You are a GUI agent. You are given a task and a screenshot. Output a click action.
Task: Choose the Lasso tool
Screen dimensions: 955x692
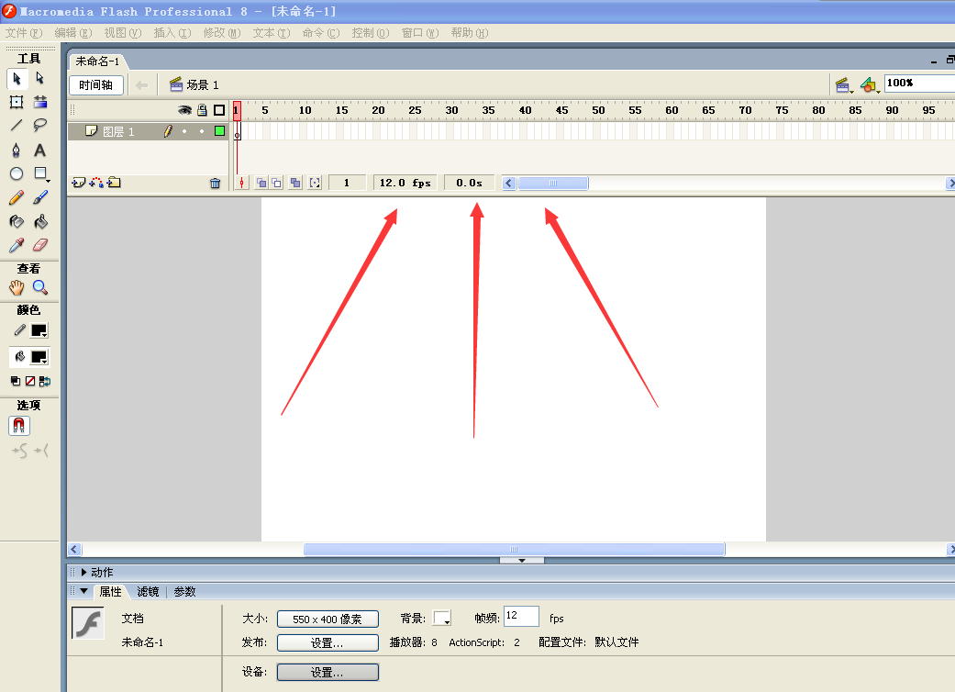[40, 126]
